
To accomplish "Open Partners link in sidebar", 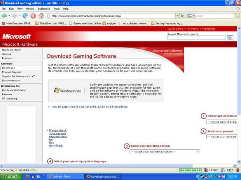I will [7, 94].
